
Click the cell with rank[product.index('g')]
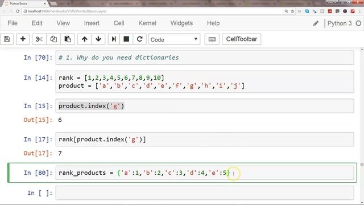205,140
